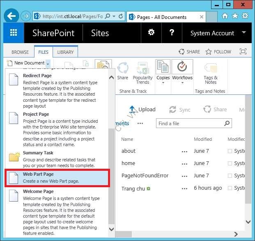Click the FOLLOW button

click(218, 52)
